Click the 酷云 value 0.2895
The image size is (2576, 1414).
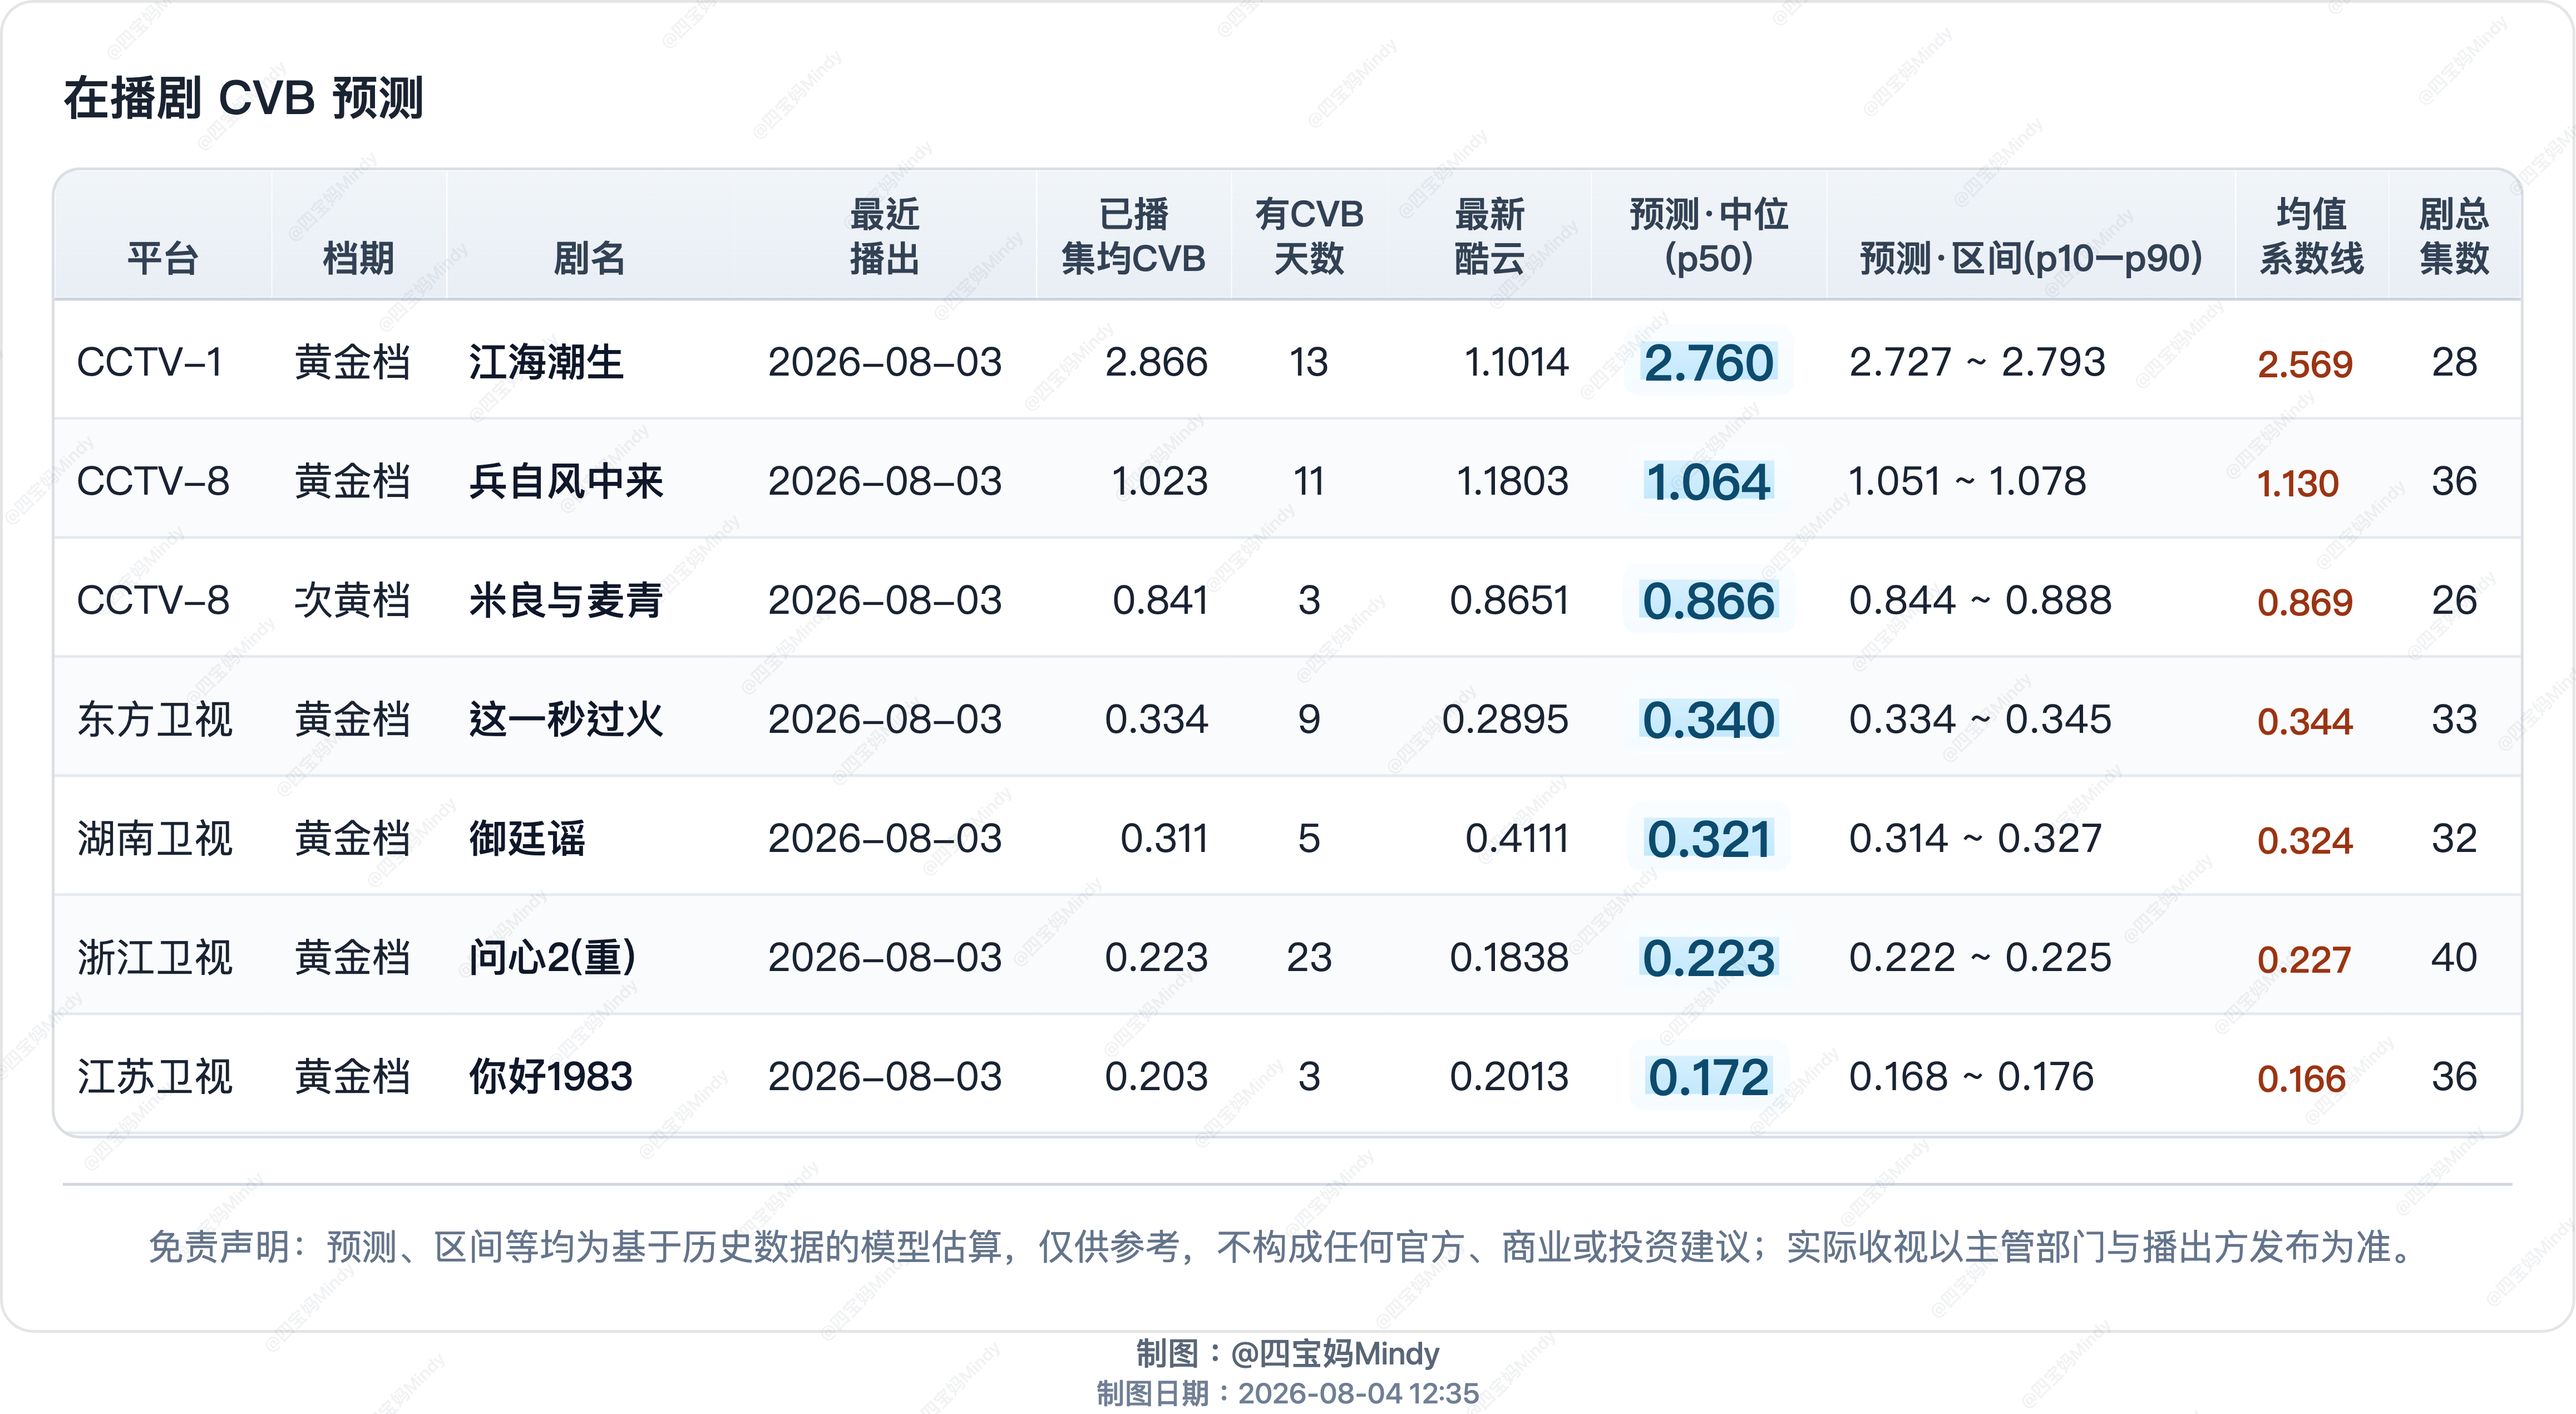click(x=1505, y=719)
